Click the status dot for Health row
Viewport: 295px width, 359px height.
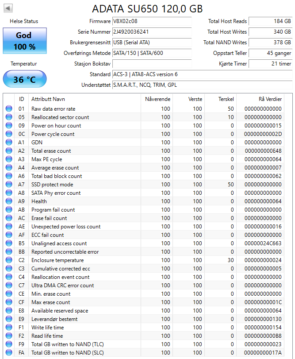click(x=9, y=201)
